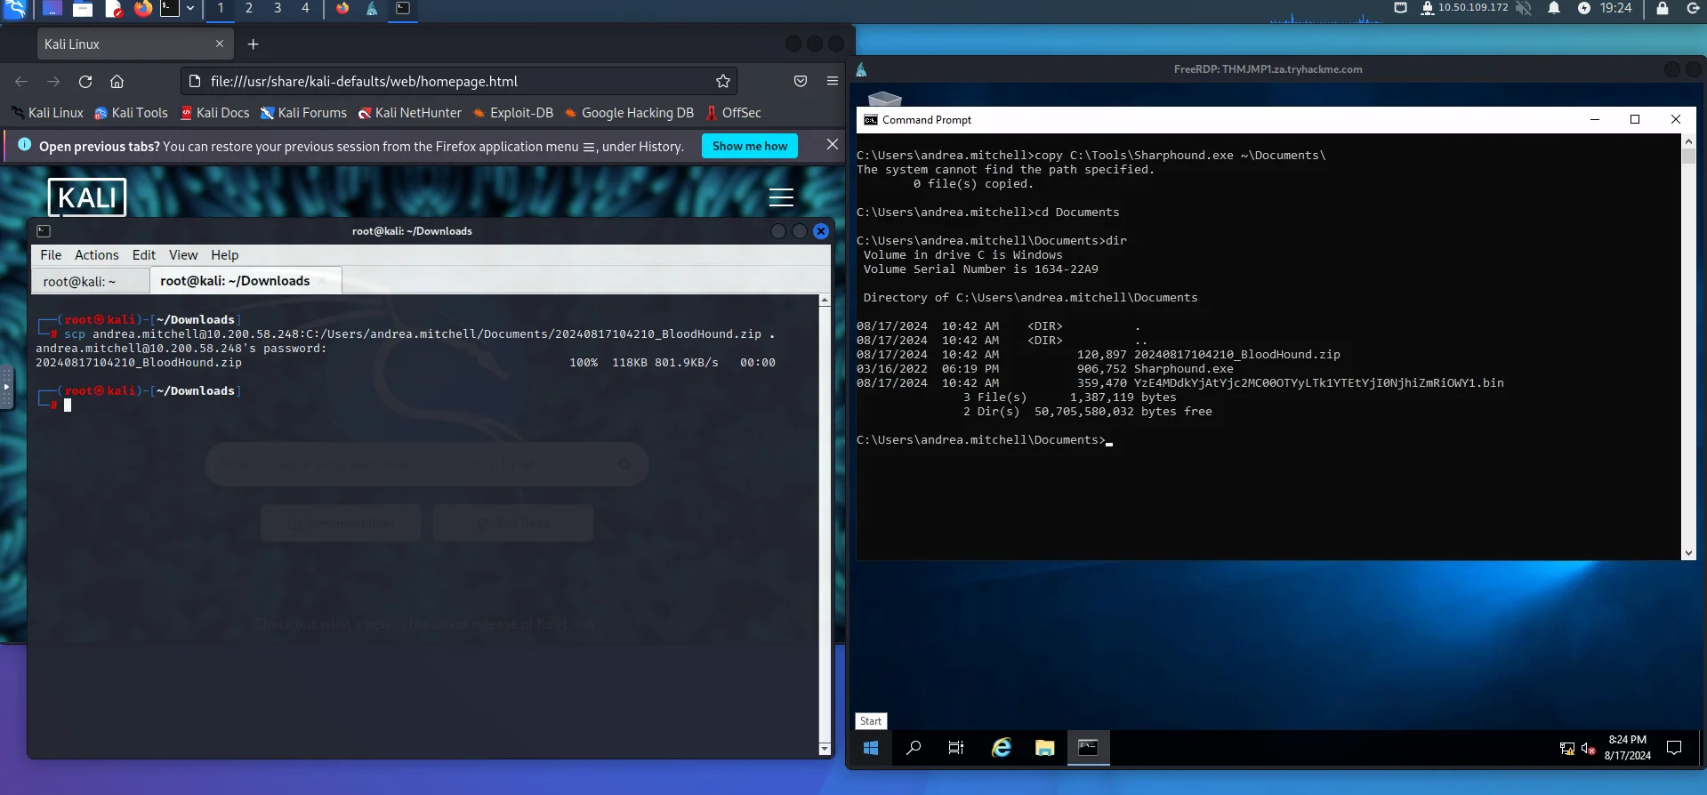
Task: Click the ethernet network panel icon
Action: coord(1400,8)
